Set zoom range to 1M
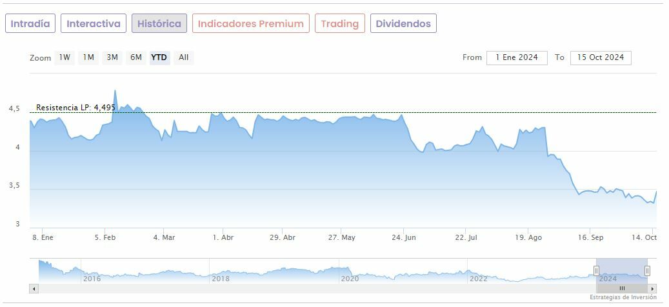The width and height of the screenshot is (669, 307). [x=88, y=57]
